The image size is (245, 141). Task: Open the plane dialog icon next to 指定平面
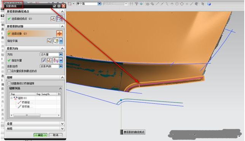[x=49, y=41]
